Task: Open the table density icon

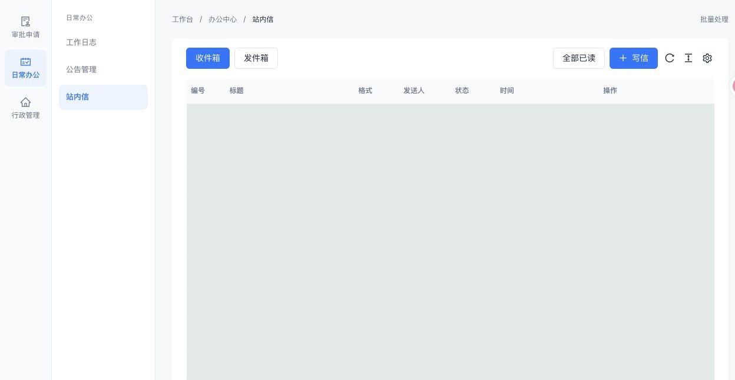Action: pyautogui.click(x=688, y=58)
